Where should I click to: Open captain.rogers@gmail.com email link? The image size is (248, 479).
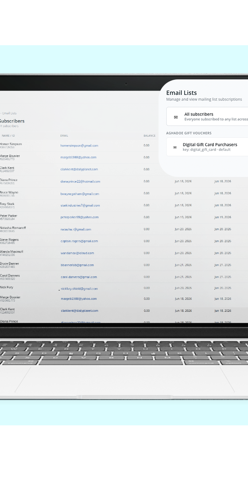[79, 241]
